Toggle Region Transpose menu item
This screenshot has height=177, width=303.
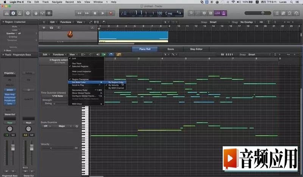(x=86, y=79)
